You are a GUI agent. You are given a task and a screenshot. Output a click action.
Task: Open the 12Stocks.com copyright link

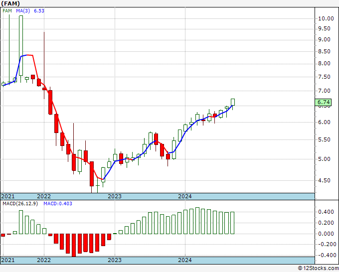point(318,269)
